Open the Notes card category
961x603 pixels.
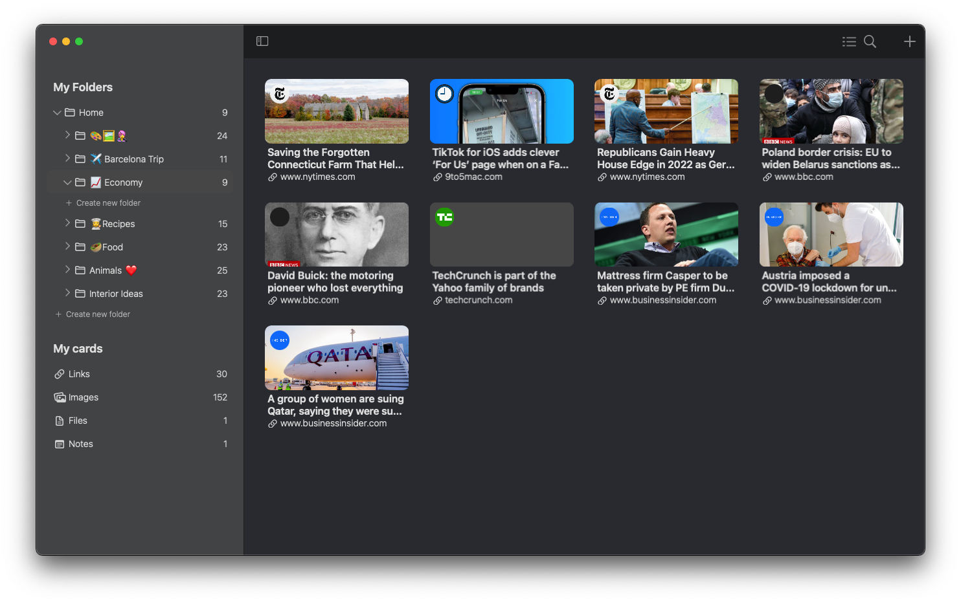(x=80, y=444)
